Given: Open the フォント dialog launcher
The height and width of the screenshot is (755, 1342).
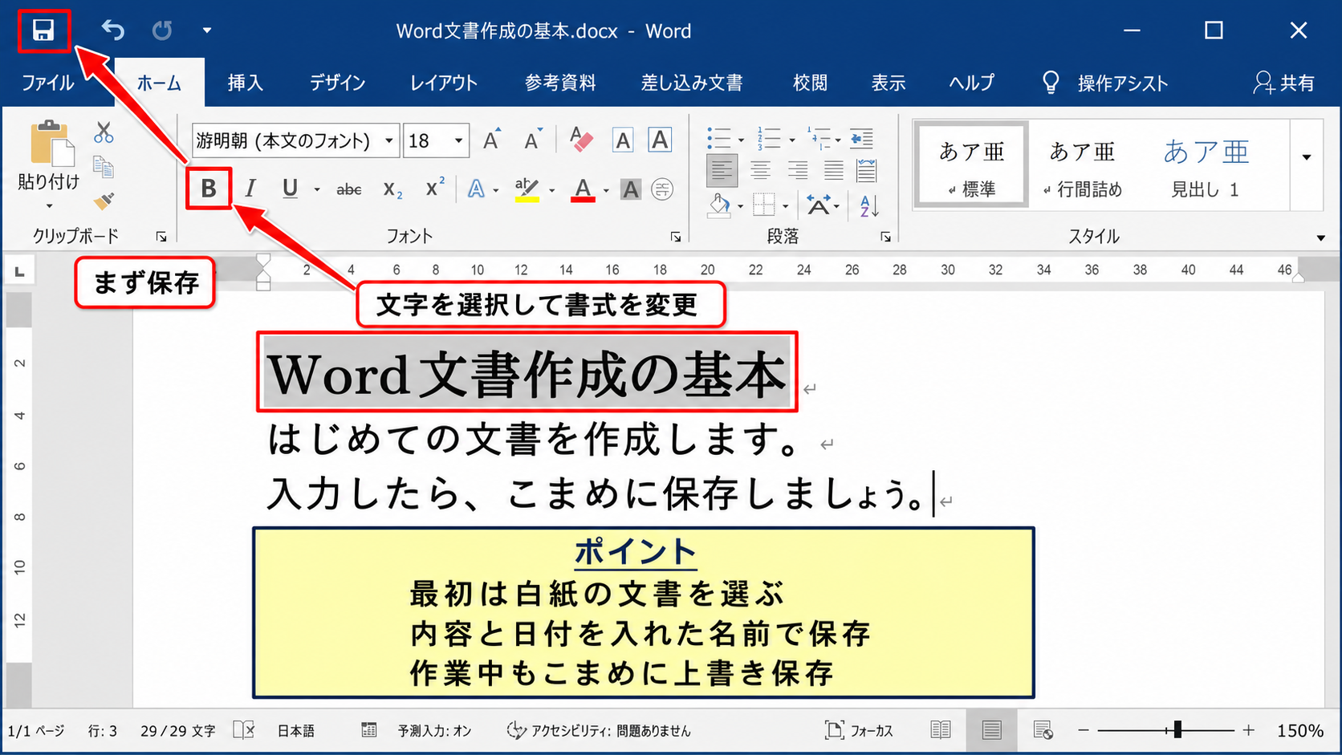Looking at the screenshot, I should [x=676, y=237].
